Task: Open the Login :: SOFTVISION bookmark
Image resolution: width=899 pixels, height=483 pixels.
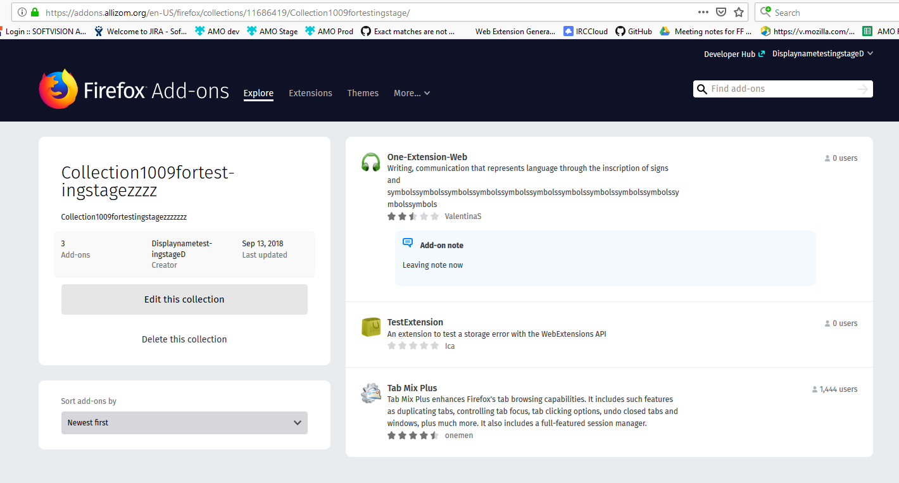Action: coord(43,31)
